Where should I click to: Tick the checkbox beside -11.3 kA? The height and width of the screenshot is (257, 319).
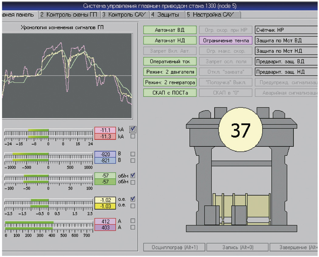pyautogui.click(x=133, y=136)
